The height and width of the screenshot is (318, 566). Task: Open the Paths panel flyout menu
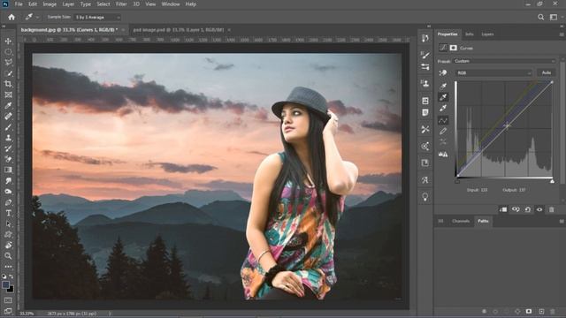pos(562,222)
